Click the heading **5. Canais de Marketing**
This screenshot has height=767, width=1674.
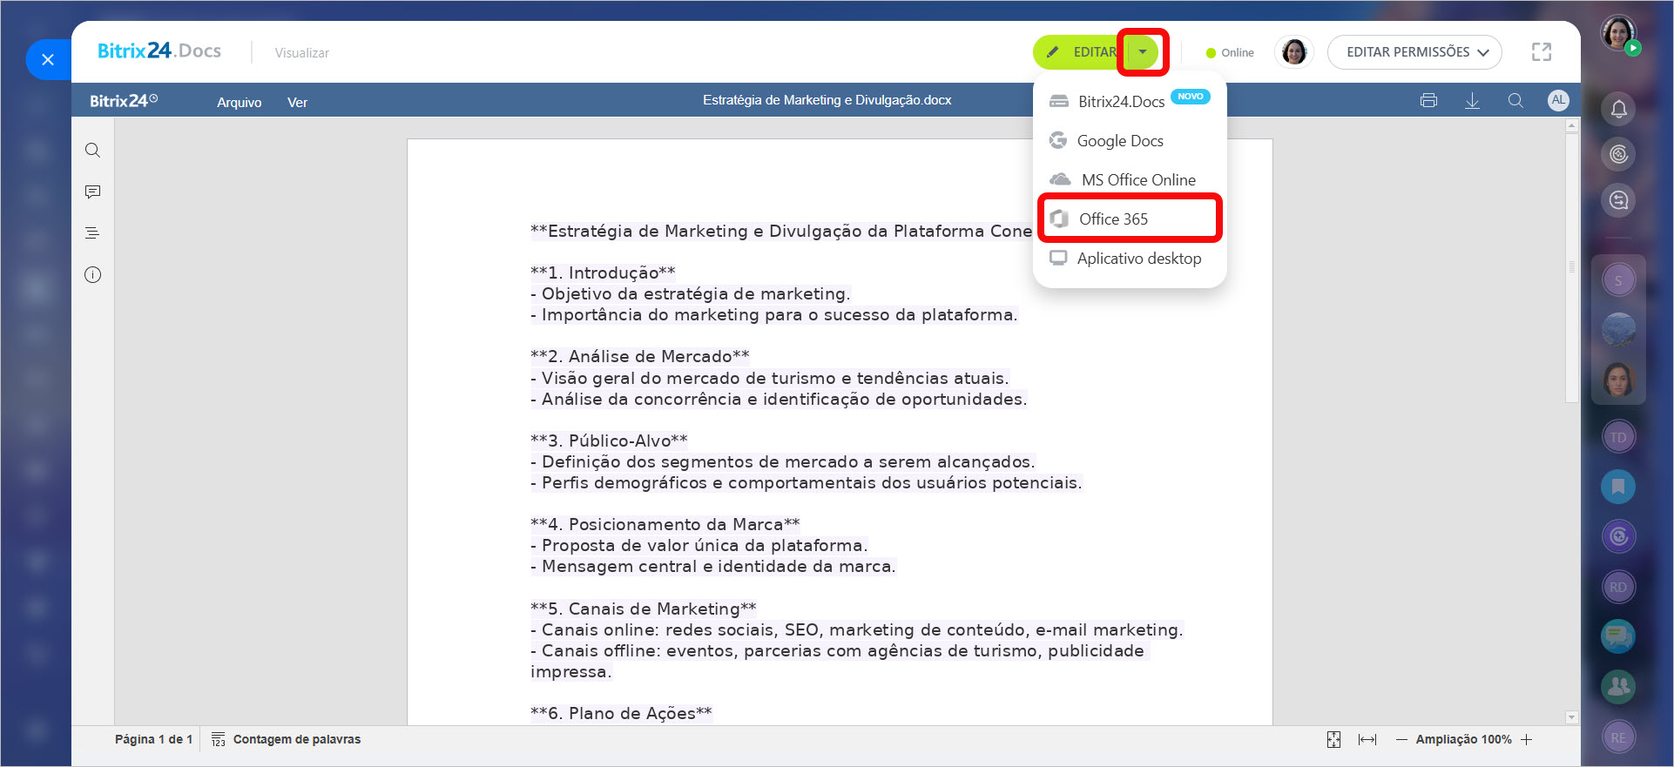(643, 609)
